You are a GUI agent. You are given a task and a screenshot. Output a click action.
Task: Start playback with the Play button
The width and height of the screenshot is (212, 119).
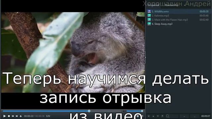(4, 116)
